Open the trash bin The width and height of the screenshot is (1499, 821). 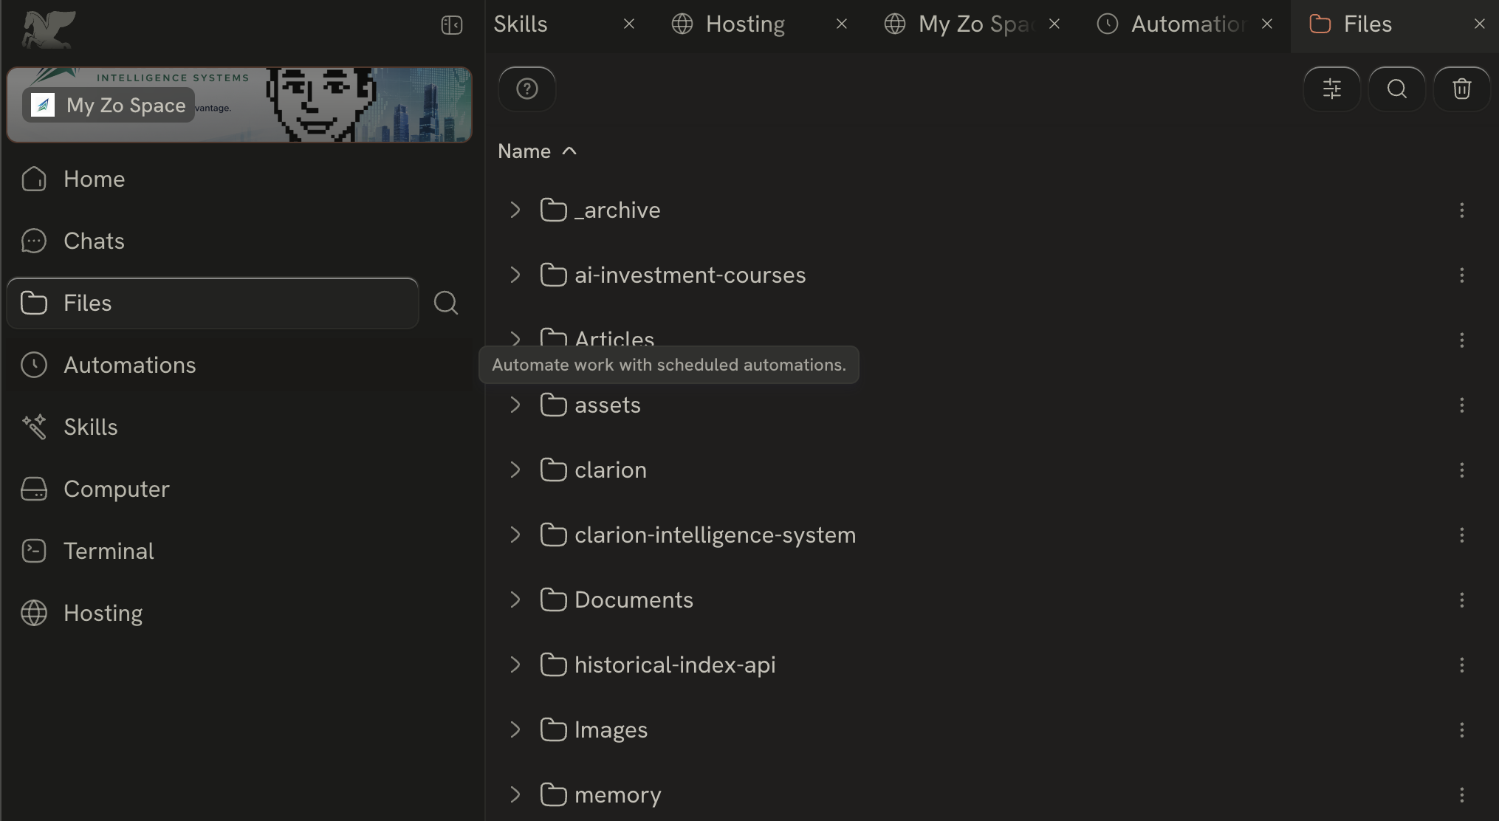point(1462,89)
